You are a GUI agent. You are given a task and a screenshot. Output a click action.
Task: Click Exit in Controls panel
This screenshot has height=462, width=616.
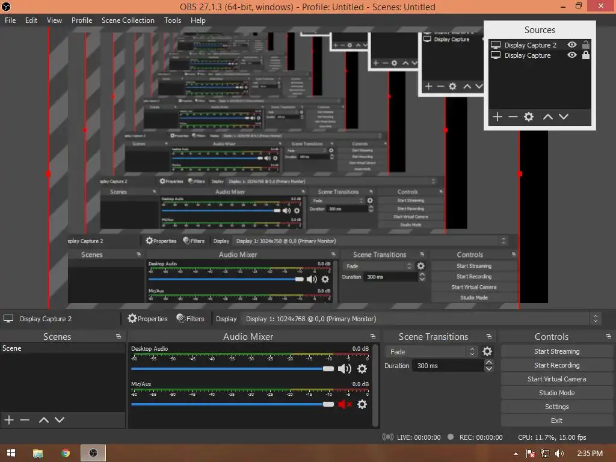click(556, 420)
